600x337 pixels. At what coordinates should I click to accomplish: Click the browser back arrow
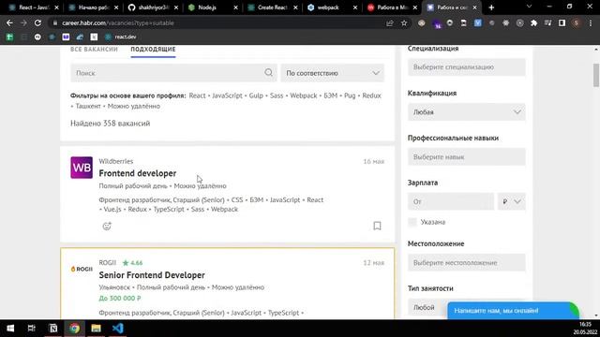9,22
